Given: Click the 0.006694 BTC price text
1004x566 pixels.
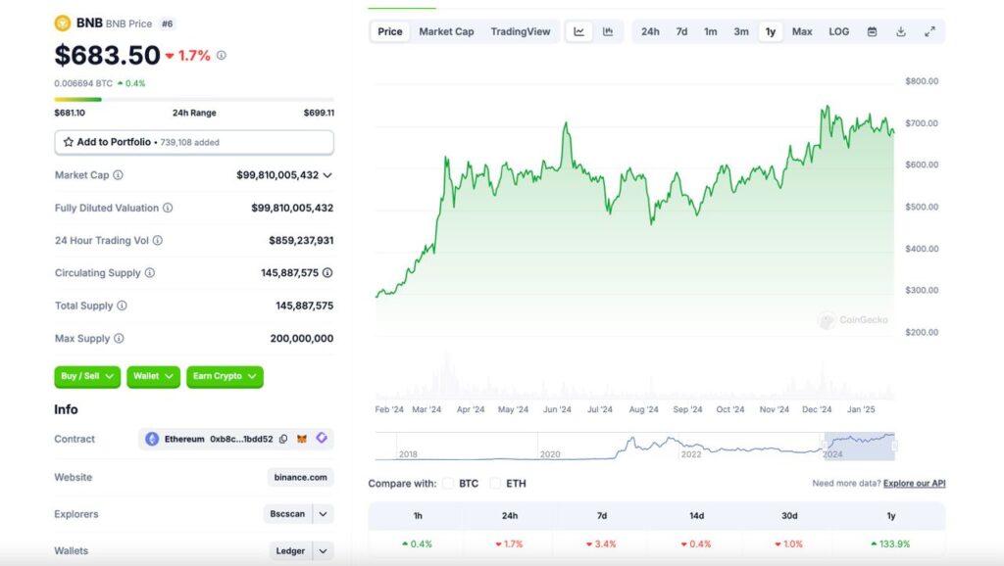Looking at the screenshot, I should click(x=83, y=83).
